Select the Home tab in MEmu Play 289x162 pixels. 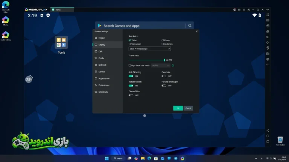(x=62, y=10)
